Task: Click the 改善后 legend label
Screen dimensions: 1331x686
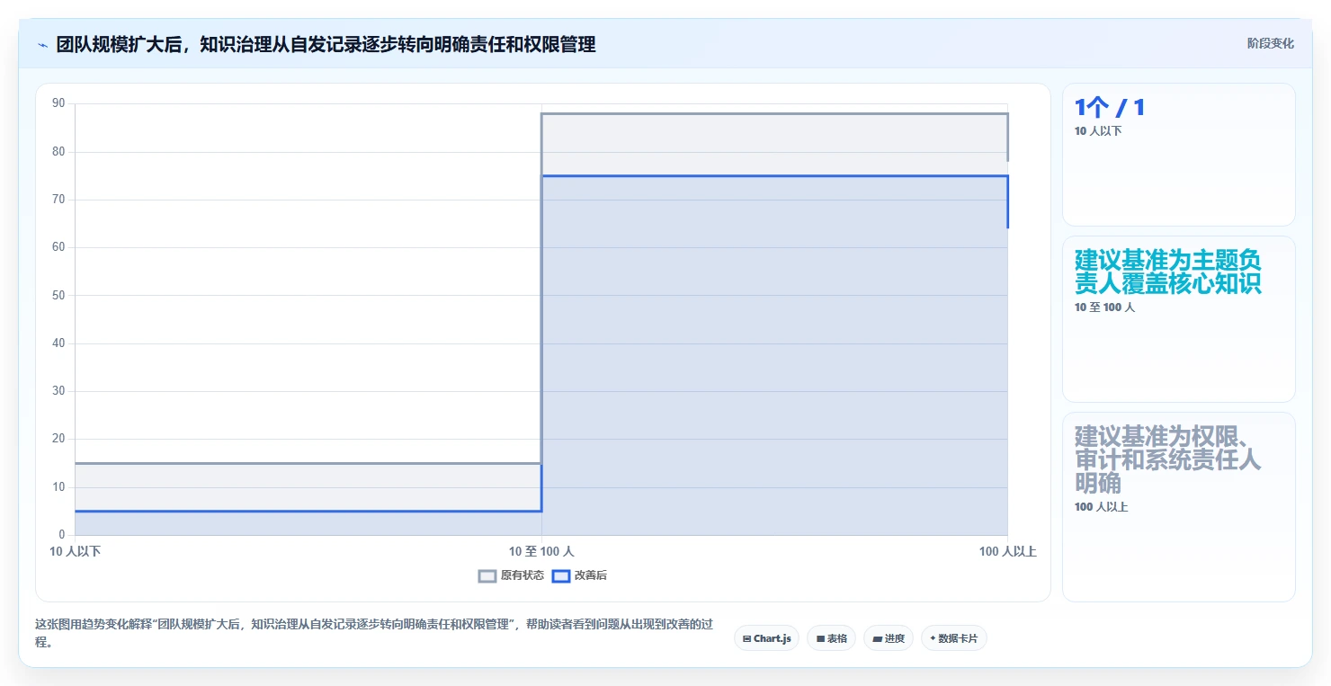Action: 591,576
